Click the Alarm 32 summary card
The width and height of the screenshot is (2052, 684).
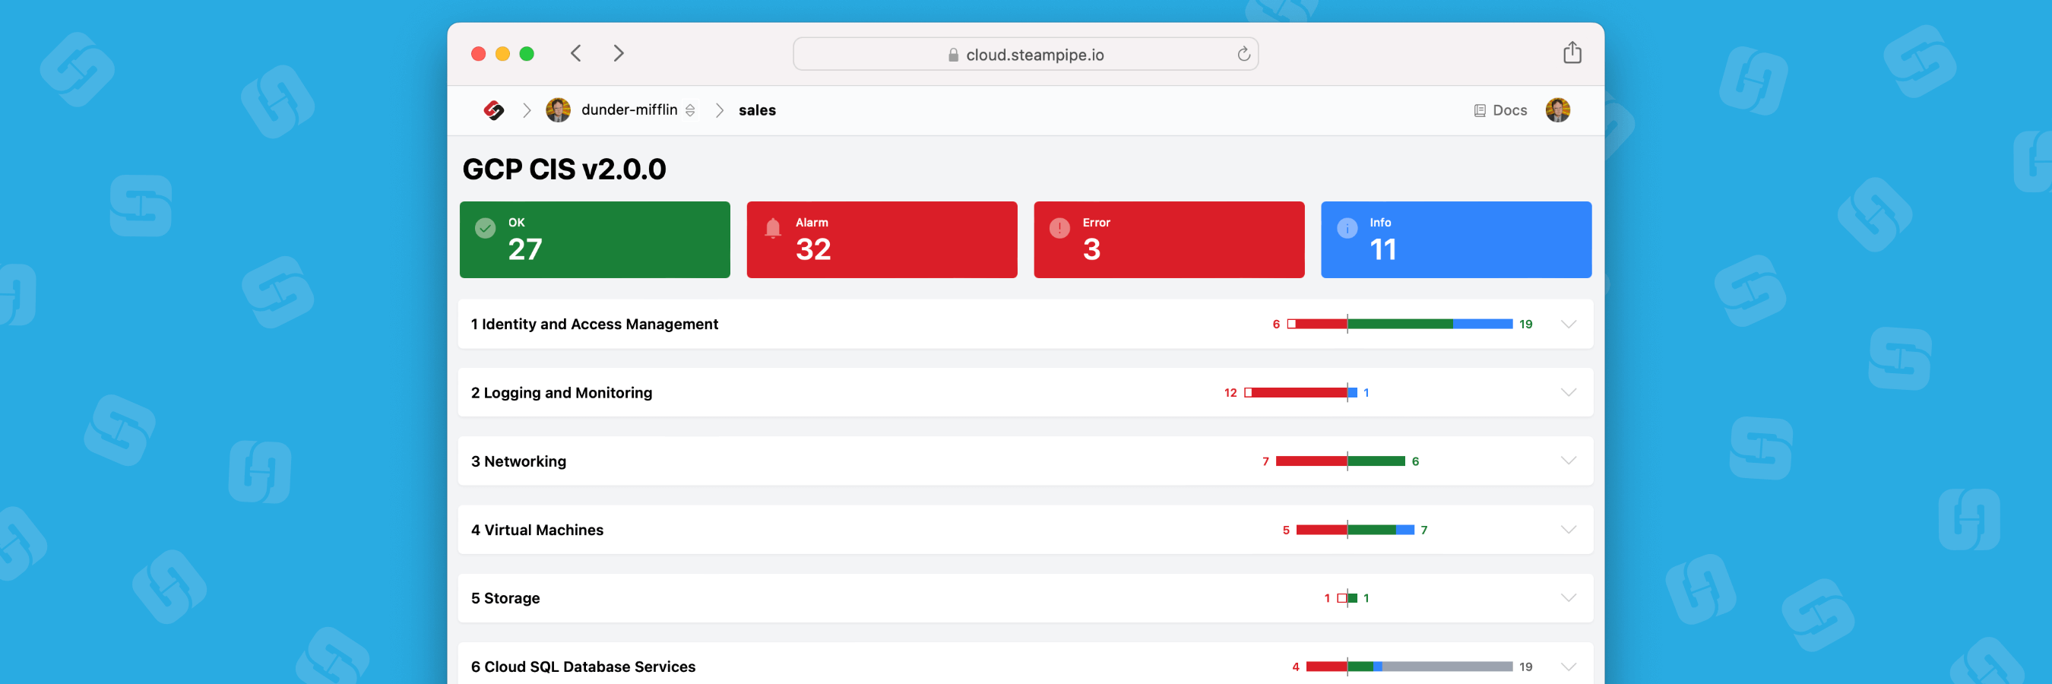[x=882, y=239]
